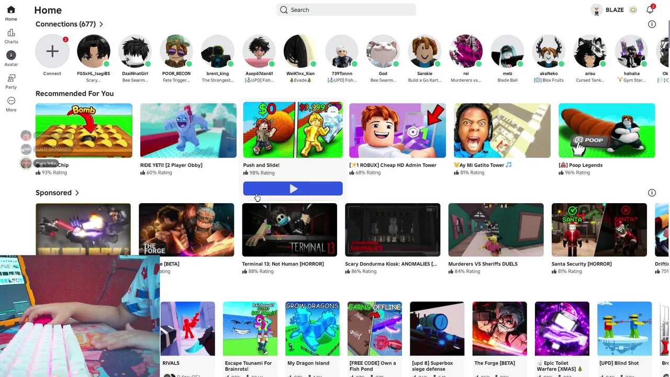
Task: Click the search magnifier icon
Action: [x=284, y=10]
